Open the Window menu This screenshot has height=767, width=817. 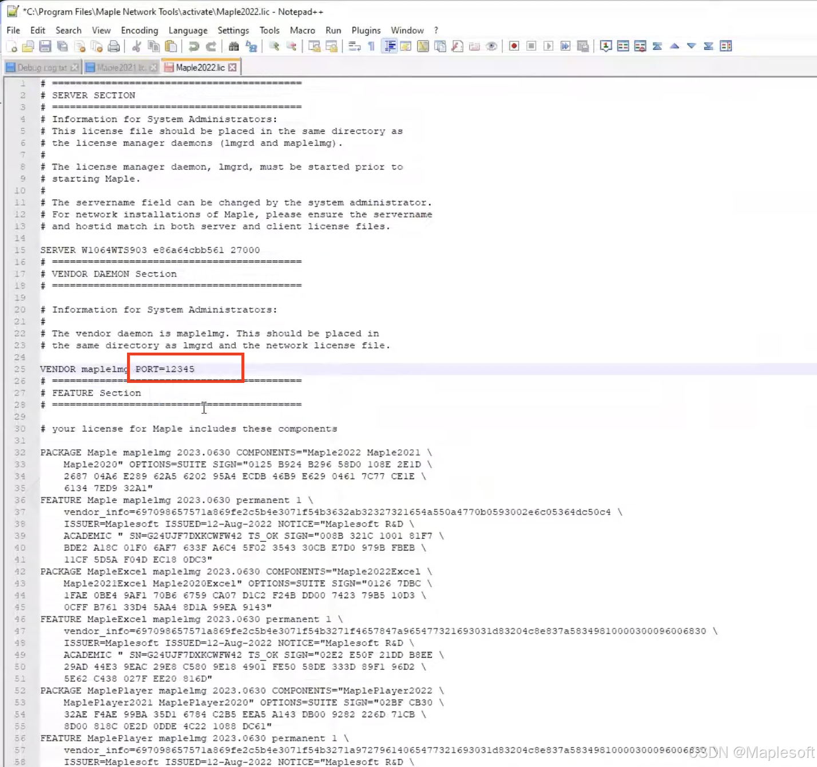pyautogui.click(x=407, y=30)
